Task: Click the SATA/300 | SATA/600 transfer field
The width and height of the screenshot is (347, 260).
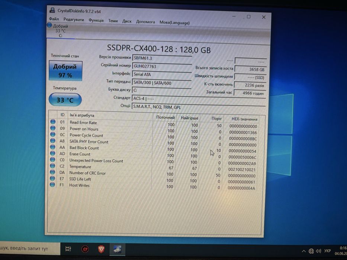Action: click(161, 83)
